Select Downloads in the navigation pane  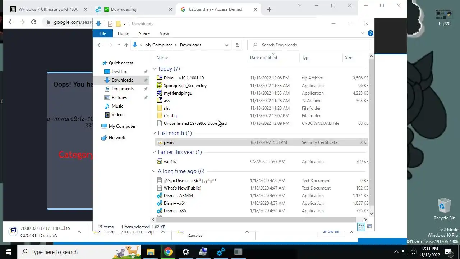coord(122,80)
